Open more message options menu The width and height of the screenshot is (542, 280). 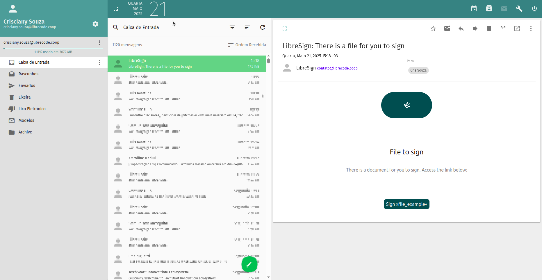(531, 28)
